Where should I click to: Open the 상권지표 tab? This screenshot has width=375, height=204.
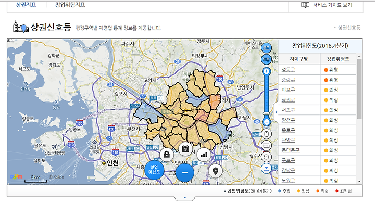[x=26, y=5]
